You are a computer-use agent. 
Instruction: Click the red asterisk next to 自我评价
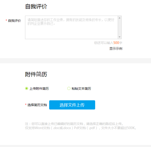click(x=6, y=21)
